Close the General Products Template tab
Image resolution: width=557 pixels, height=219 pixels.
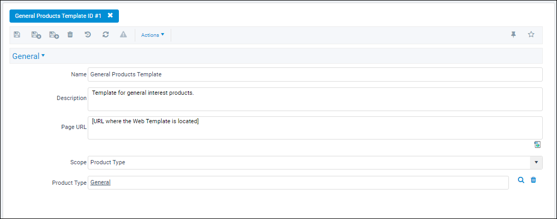tap(110, 16)
